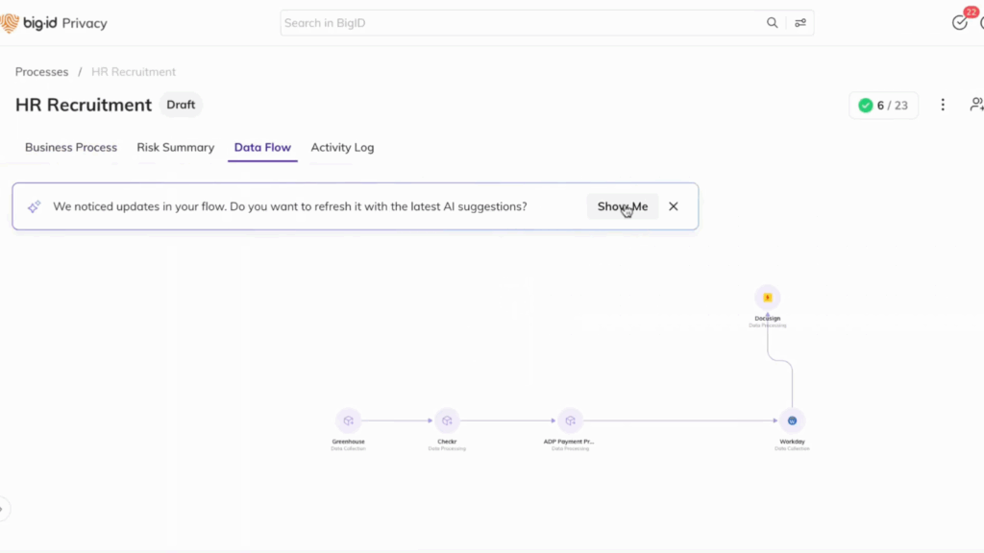Click the Show Me button

(623, 206)
